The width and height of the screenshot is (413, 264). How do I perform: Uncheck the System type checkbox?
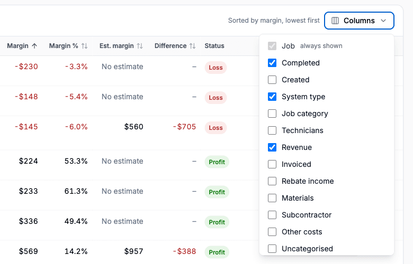pos(272,97)
